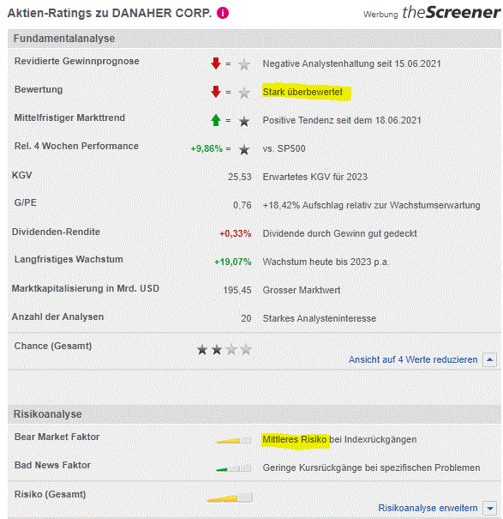Click 'Wachstum heute bis 2023 p.a.'
This screenshot has width=503, height=519.
326,262
